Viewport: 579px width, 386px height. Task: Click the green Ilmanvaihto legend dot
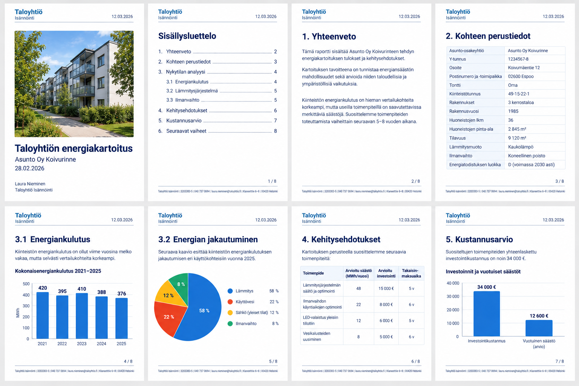coord(230,323)
